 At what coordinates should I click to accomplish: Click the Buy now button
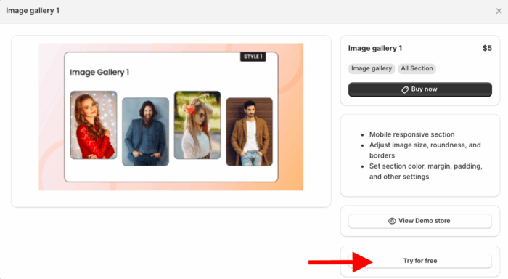(x=420, y=89)
